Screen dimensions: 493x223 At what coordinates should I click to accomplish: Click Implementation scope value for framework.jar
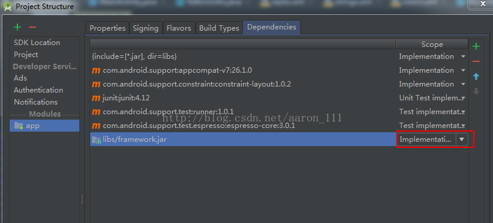coord(426,139)
